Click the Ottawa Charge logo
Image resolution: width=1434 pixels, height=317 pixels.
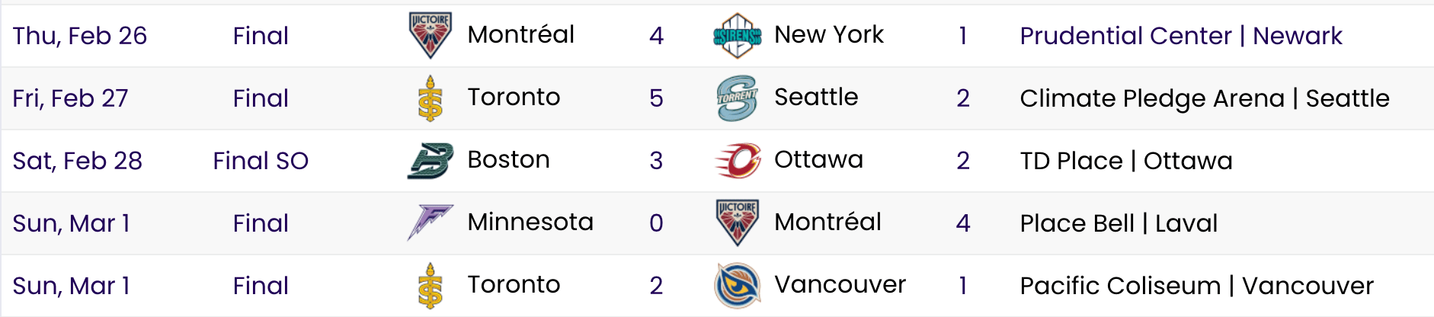pyautogui.click(x=737, y=161)
